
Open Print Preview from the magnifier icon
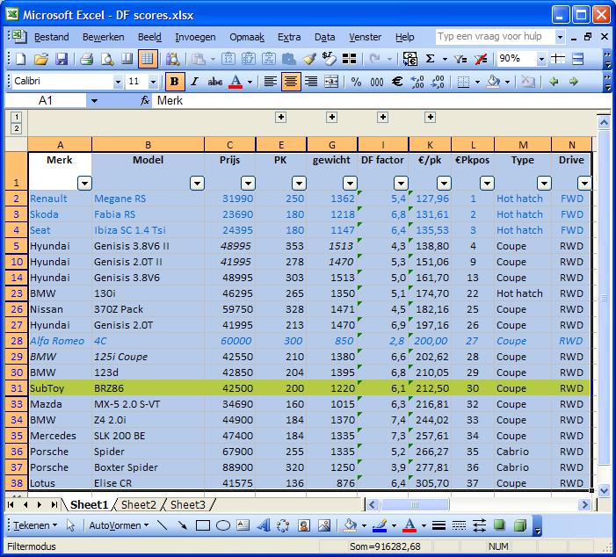(107, 59)
